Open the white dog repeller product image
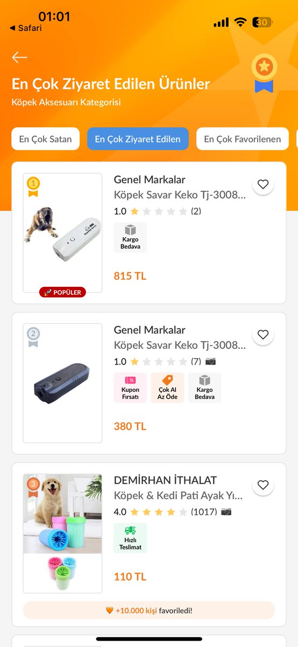 [62, 233]
